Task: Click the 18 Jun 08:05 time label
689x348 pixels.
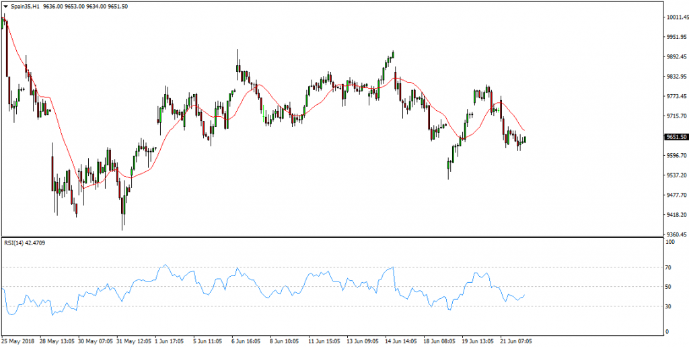Action: click(440, 341)
